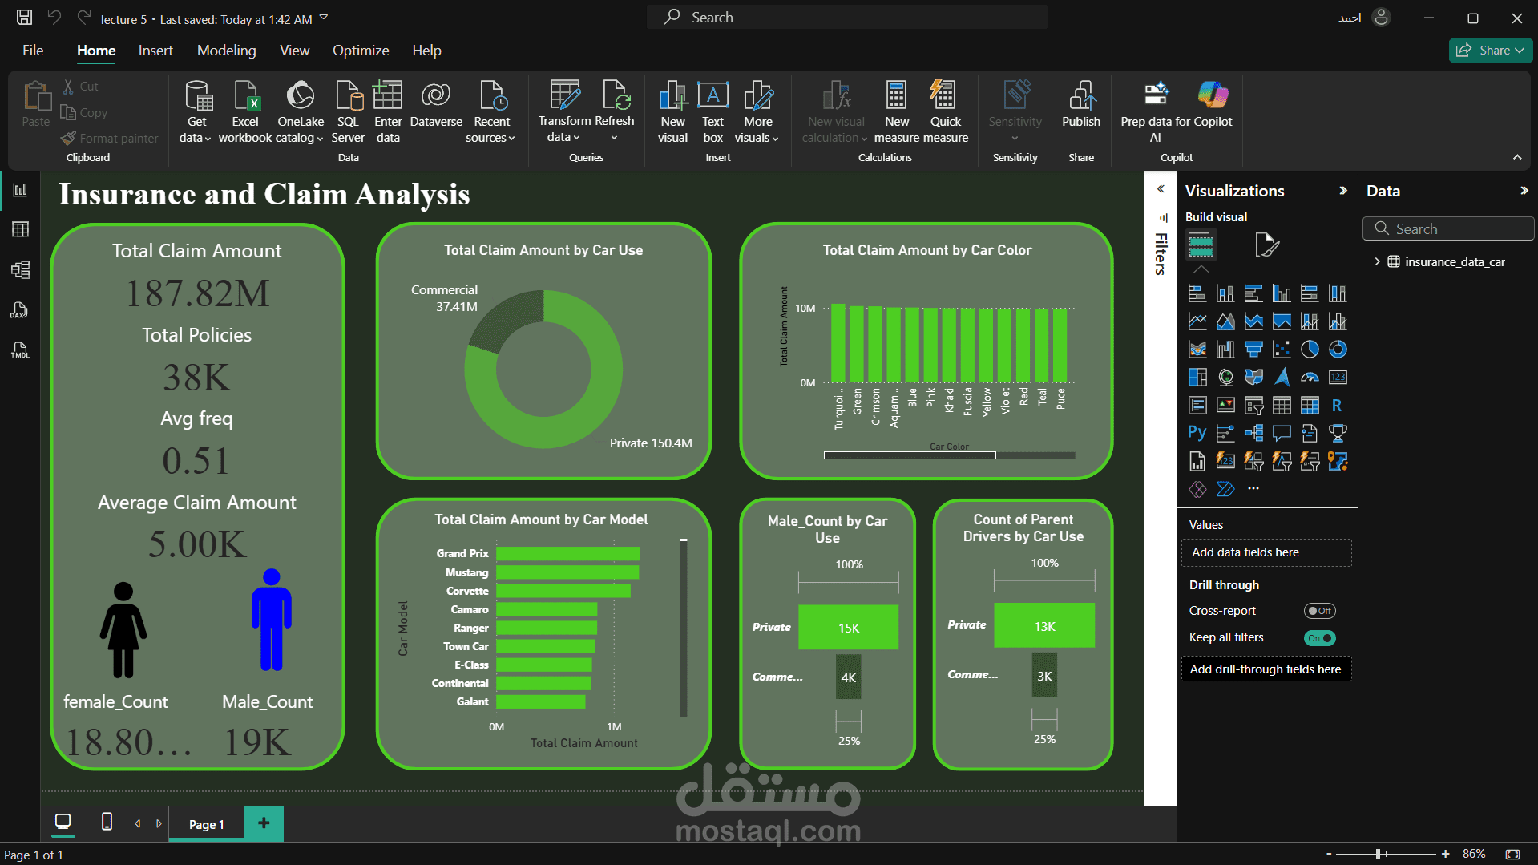
Task: Switch to Insert ribbon tab
Action: pos(155,51)
